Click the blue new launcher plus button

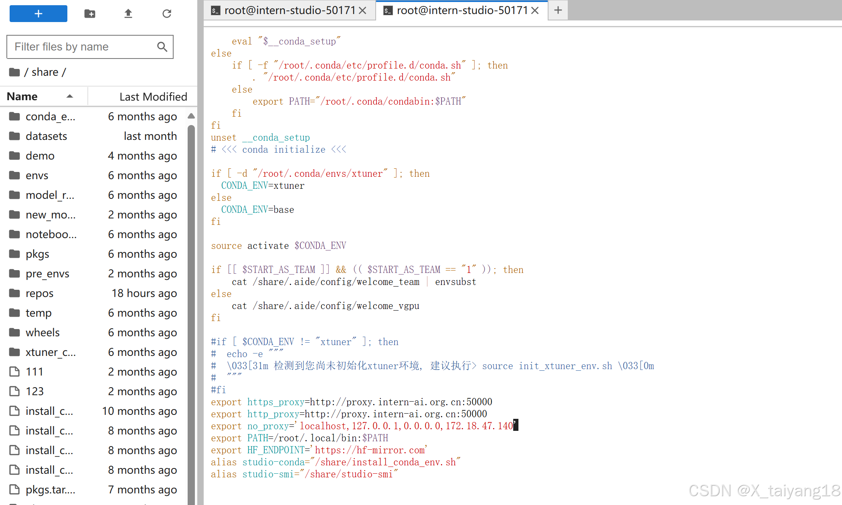38,14
